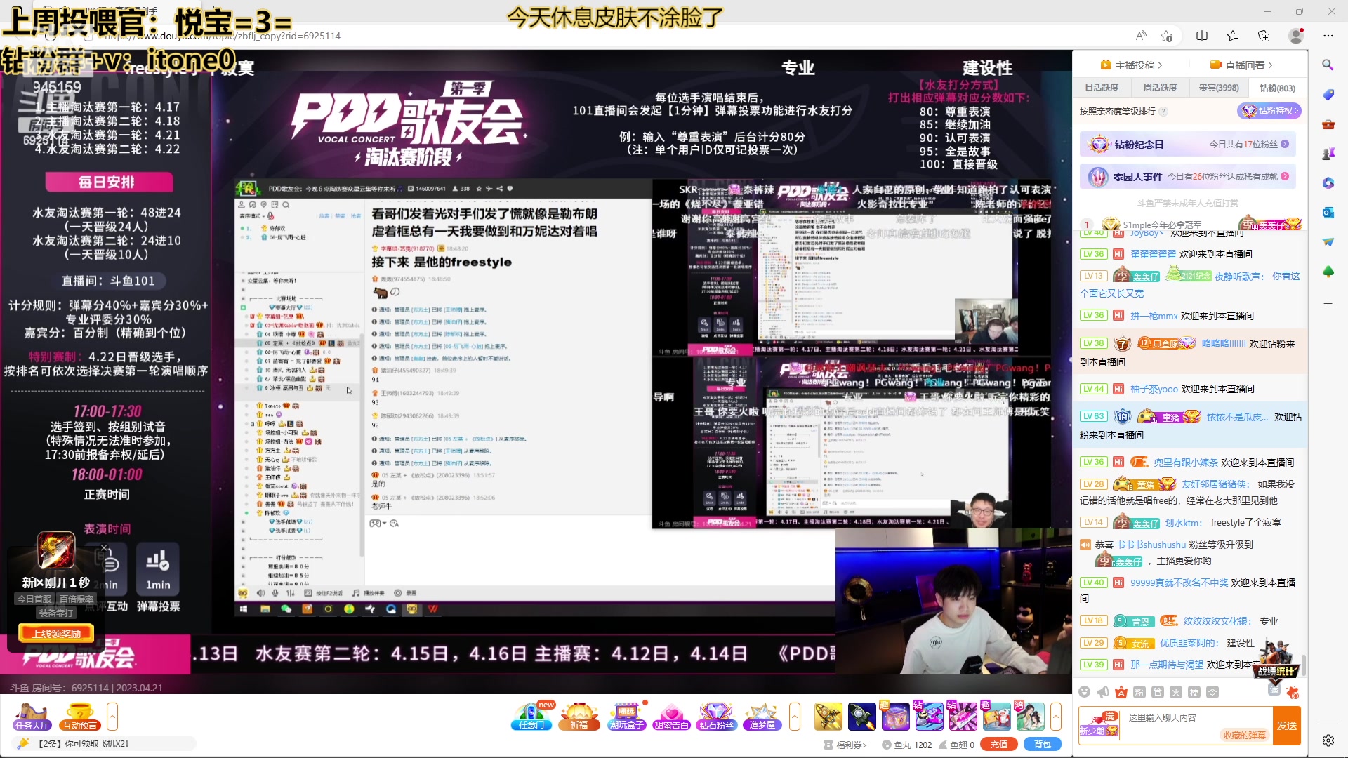Viewport: 1348px width, 758px height.
Task: Open the 潮玩盒子 box icon
Action: coord(627,717)
